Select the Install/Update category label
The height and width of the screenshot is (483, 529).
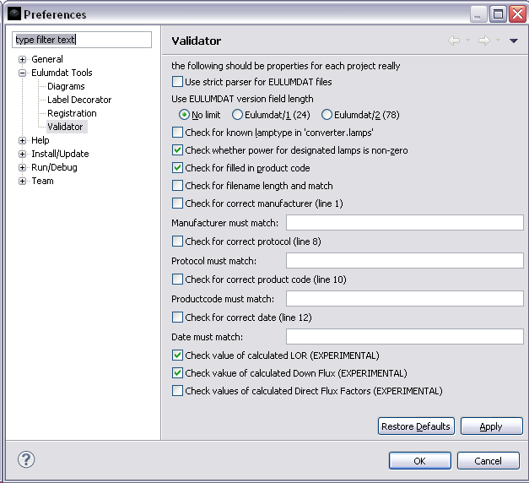tap(60, 154)
